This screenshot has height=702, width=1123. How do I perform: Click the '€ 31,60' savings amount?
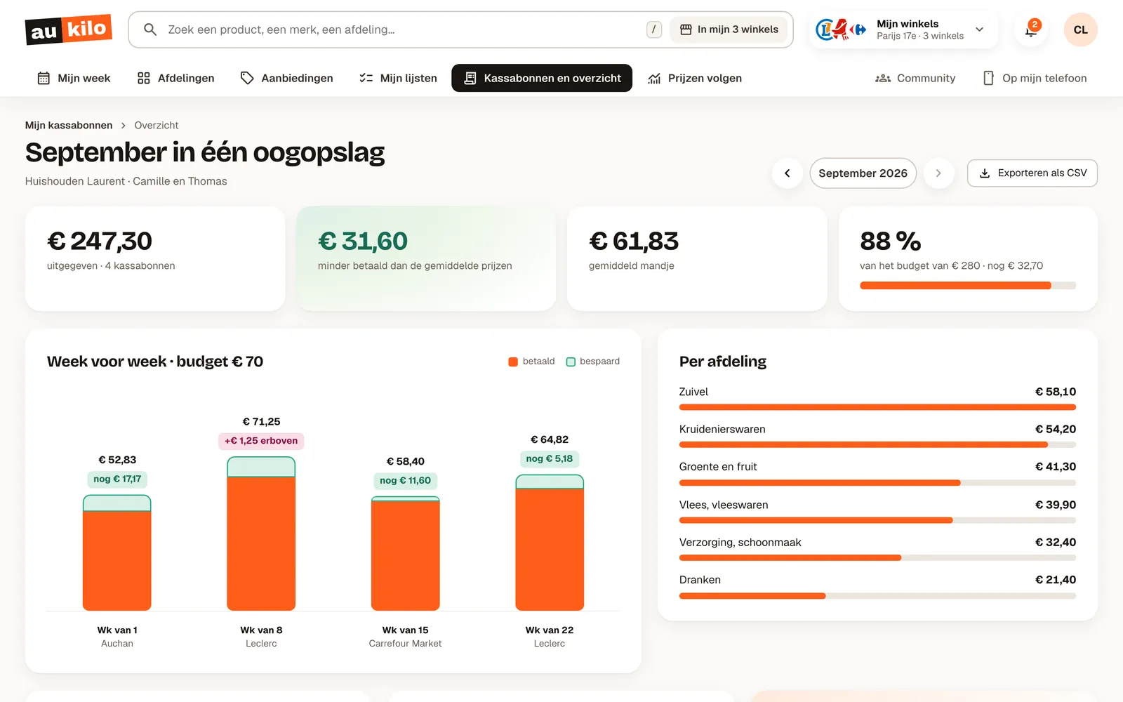click(363, 241)
